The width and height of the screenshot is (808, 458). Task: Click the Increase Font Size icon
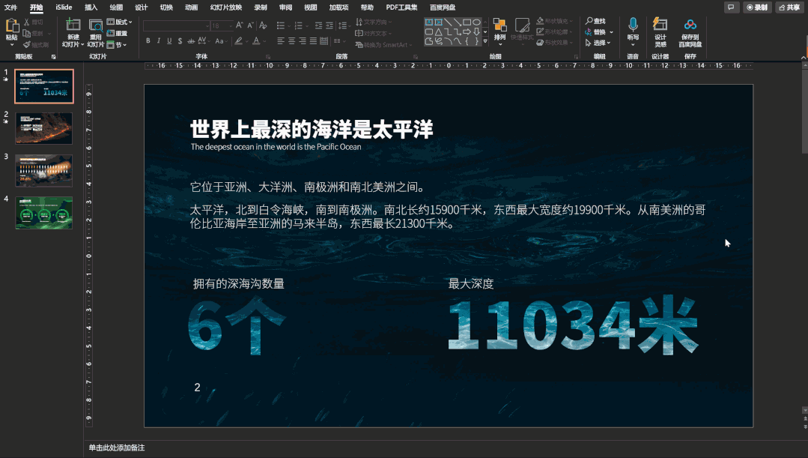(239, 25)
